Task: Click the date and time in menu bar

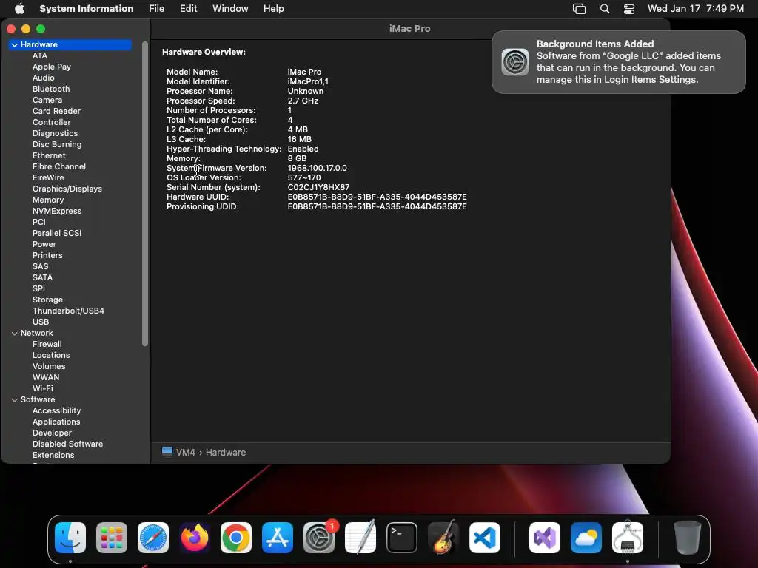Action: point(696,9)
